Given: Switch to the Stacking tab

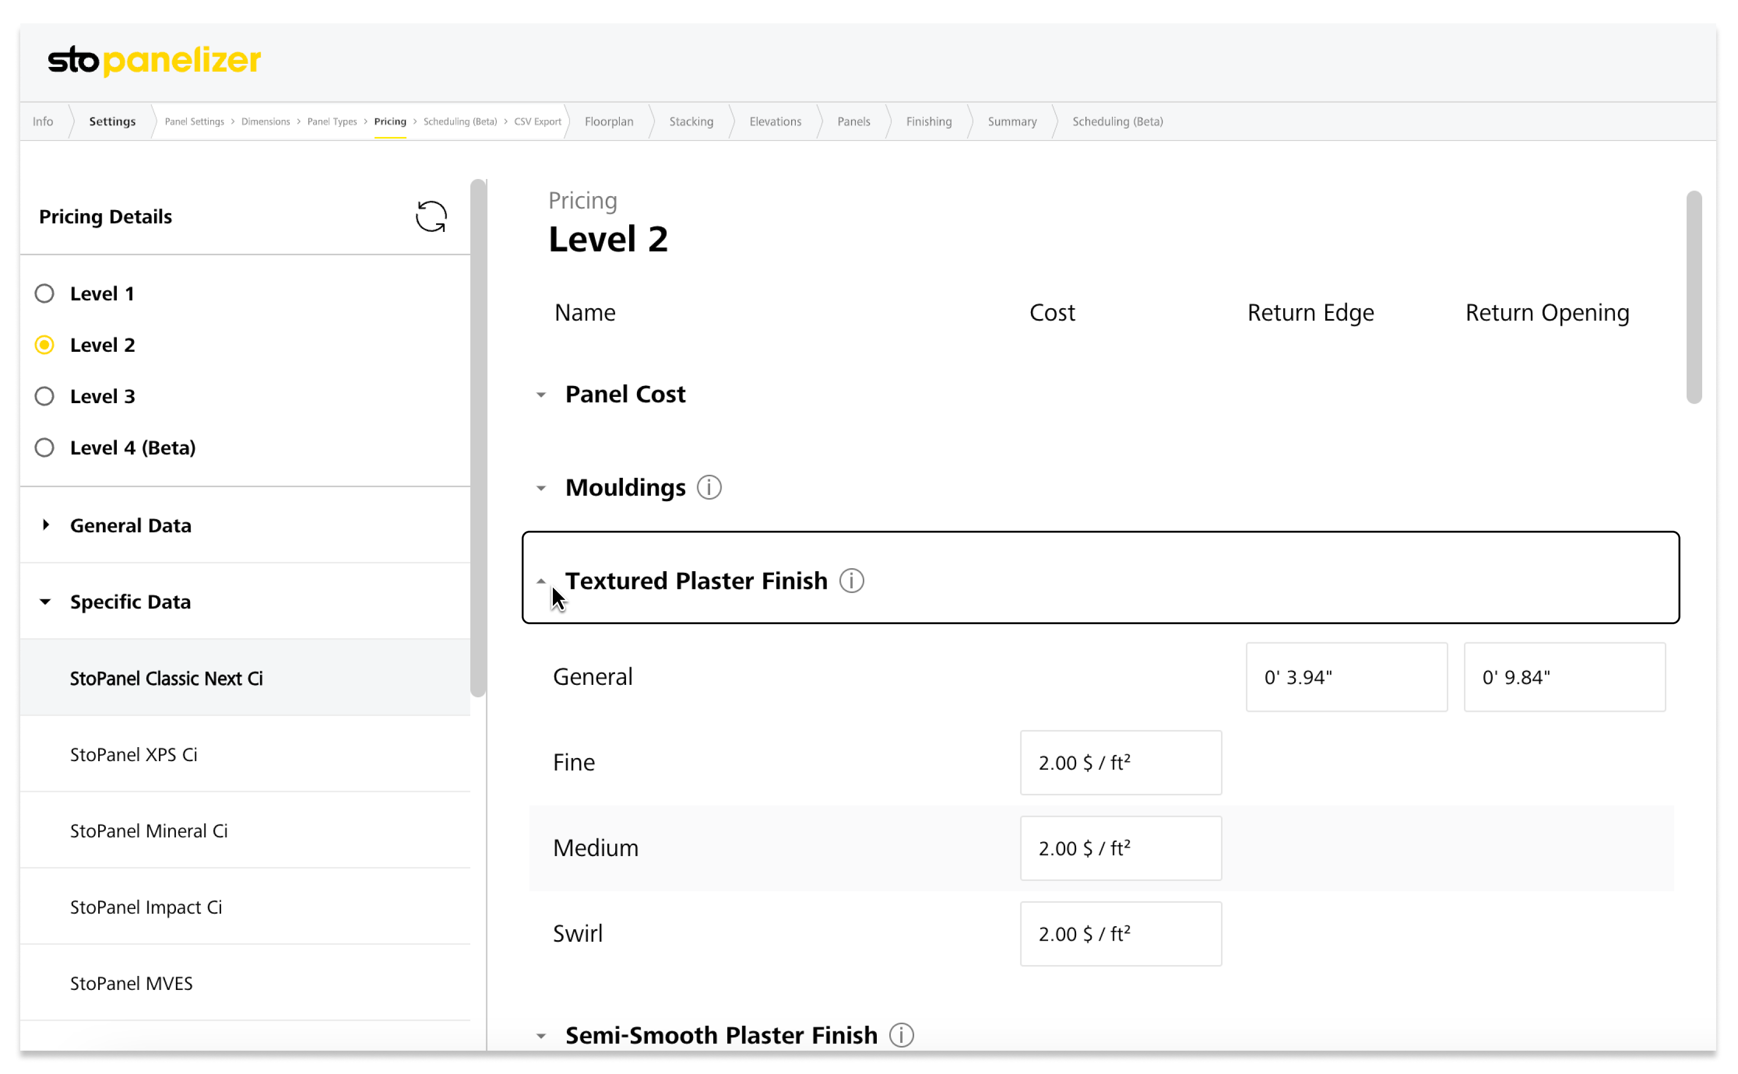Looking at the screenshot, I should click(x=691, y=121).
